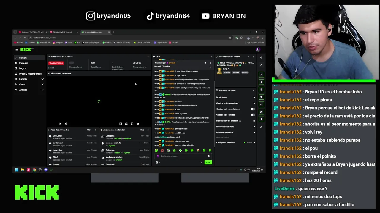
Task: Switch to the TikFinity browser tab
Action: pos(64,32)
